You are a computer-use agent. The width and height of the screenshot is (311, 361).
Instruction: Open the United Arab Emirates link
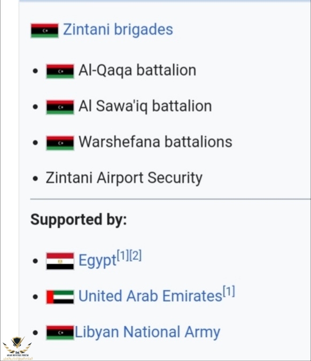pyautogui.click(x=150, y=296)
